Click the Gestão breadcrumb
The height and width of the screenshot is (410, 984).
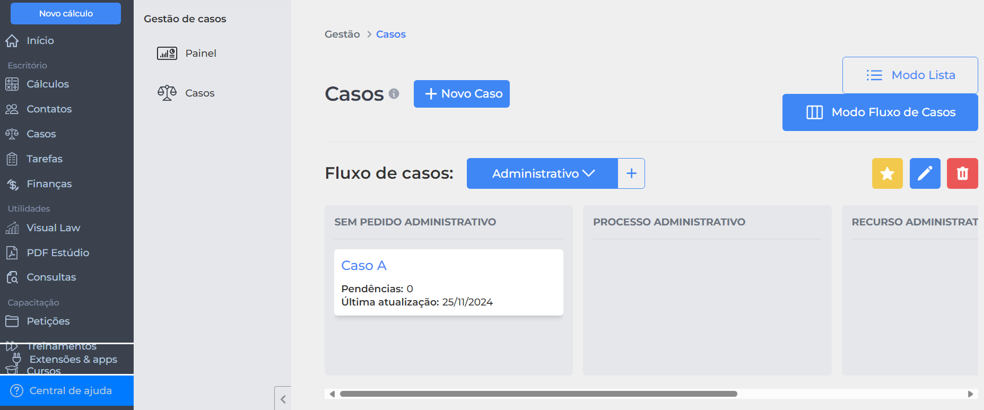(x=342, y=34)
